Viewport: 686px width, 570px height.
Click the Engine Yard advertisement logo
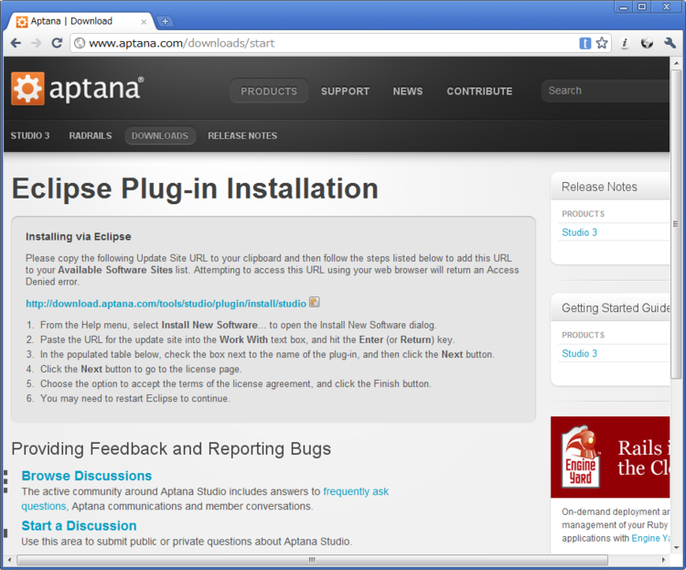pos(581,457)
